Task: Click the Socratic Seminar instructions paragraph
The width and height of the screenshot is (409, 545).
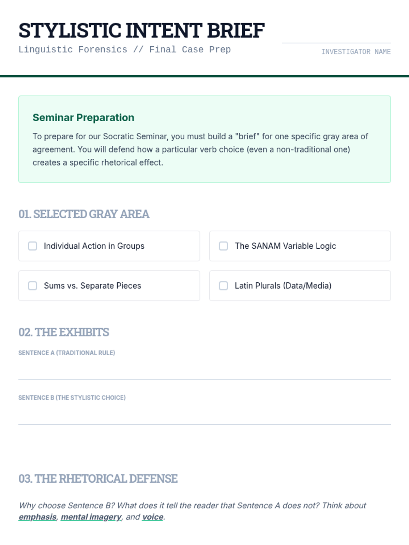Action: click(200, 149)
